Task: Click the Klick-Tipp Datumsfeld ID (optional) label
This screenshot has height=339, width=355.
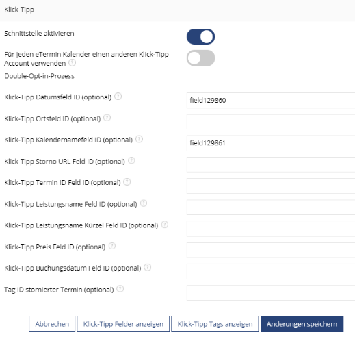Action: (58, 97)
